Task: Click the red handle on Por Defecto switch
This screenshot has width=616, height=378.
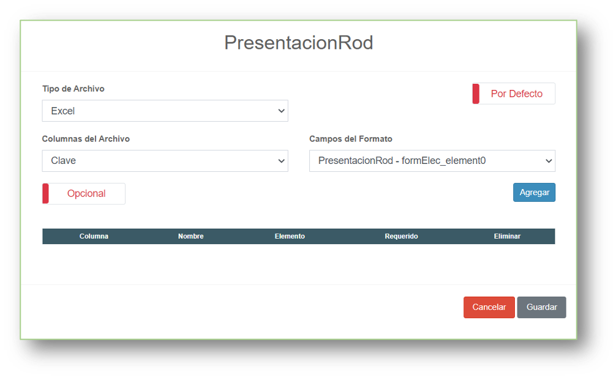Action: 476,94
